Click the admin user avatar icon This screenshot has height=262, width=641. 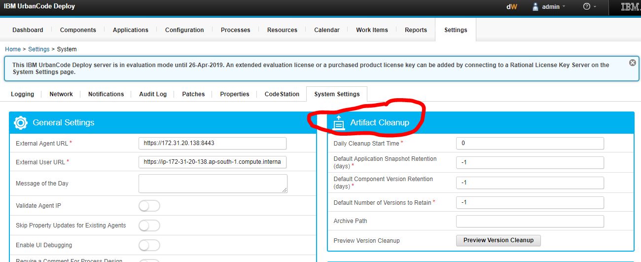tap(535, 7)
